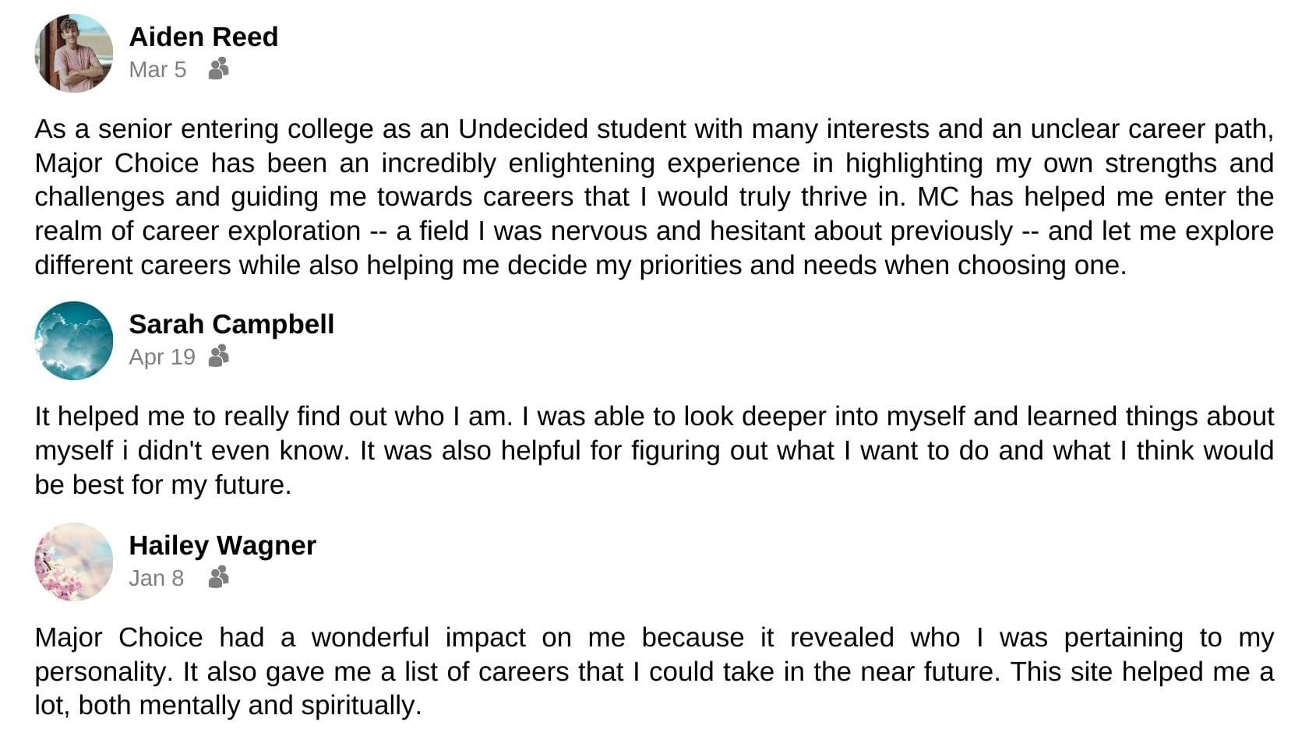The image size is (1309, 736).
Task: Click the audience icon beside Mar 5
Action: pyautogui.click(x=219, y=69)
